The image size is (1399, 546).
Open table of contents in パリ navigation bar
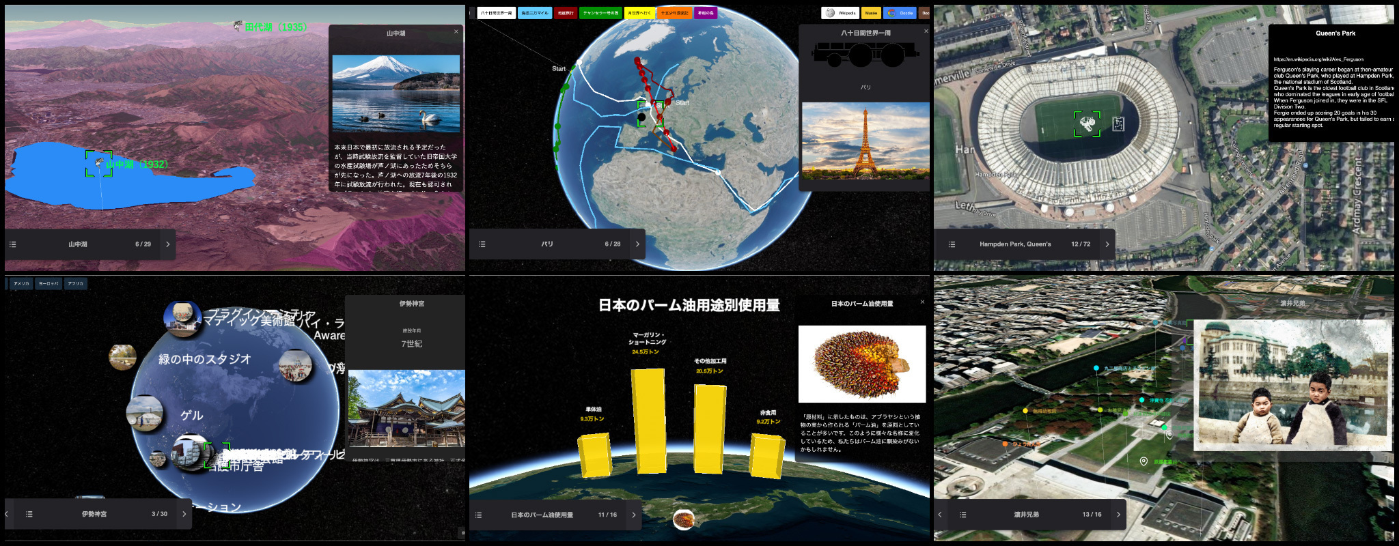click(482, 244)
